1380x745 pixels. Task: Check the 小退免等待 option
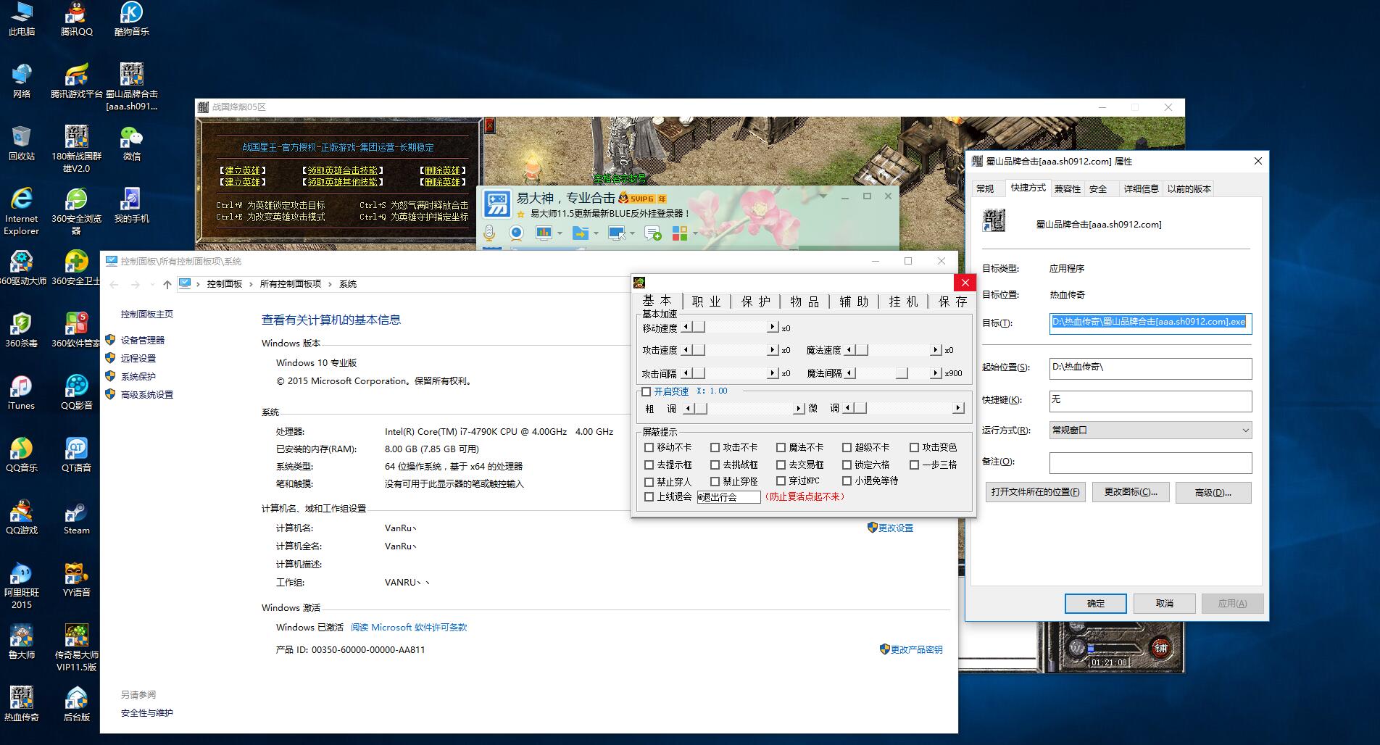click(x=847, y=480)
